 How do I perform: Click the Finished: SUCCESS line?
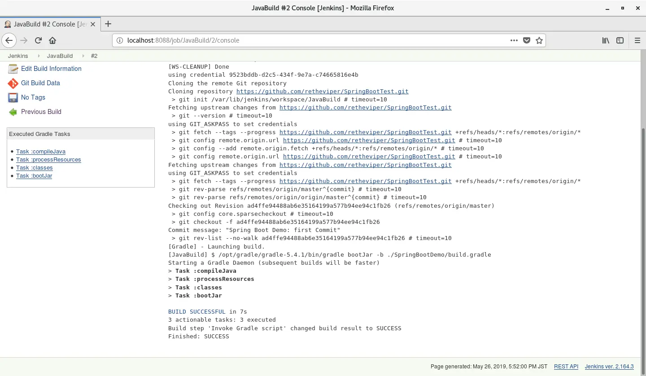(x=199, y=337)
